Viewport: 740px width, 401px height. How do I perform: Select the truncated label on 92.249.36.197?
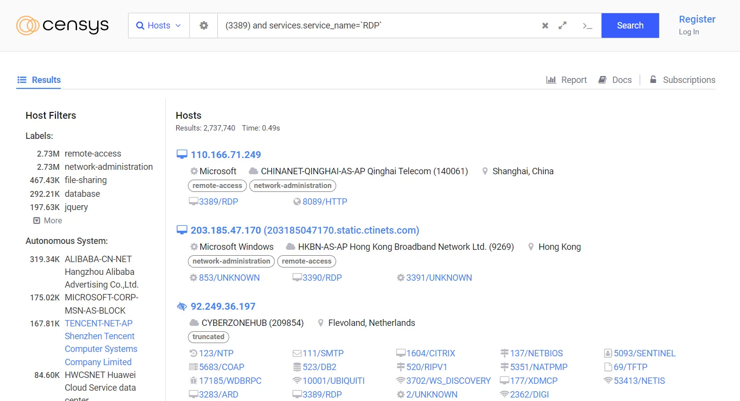[x=208, y=337]
